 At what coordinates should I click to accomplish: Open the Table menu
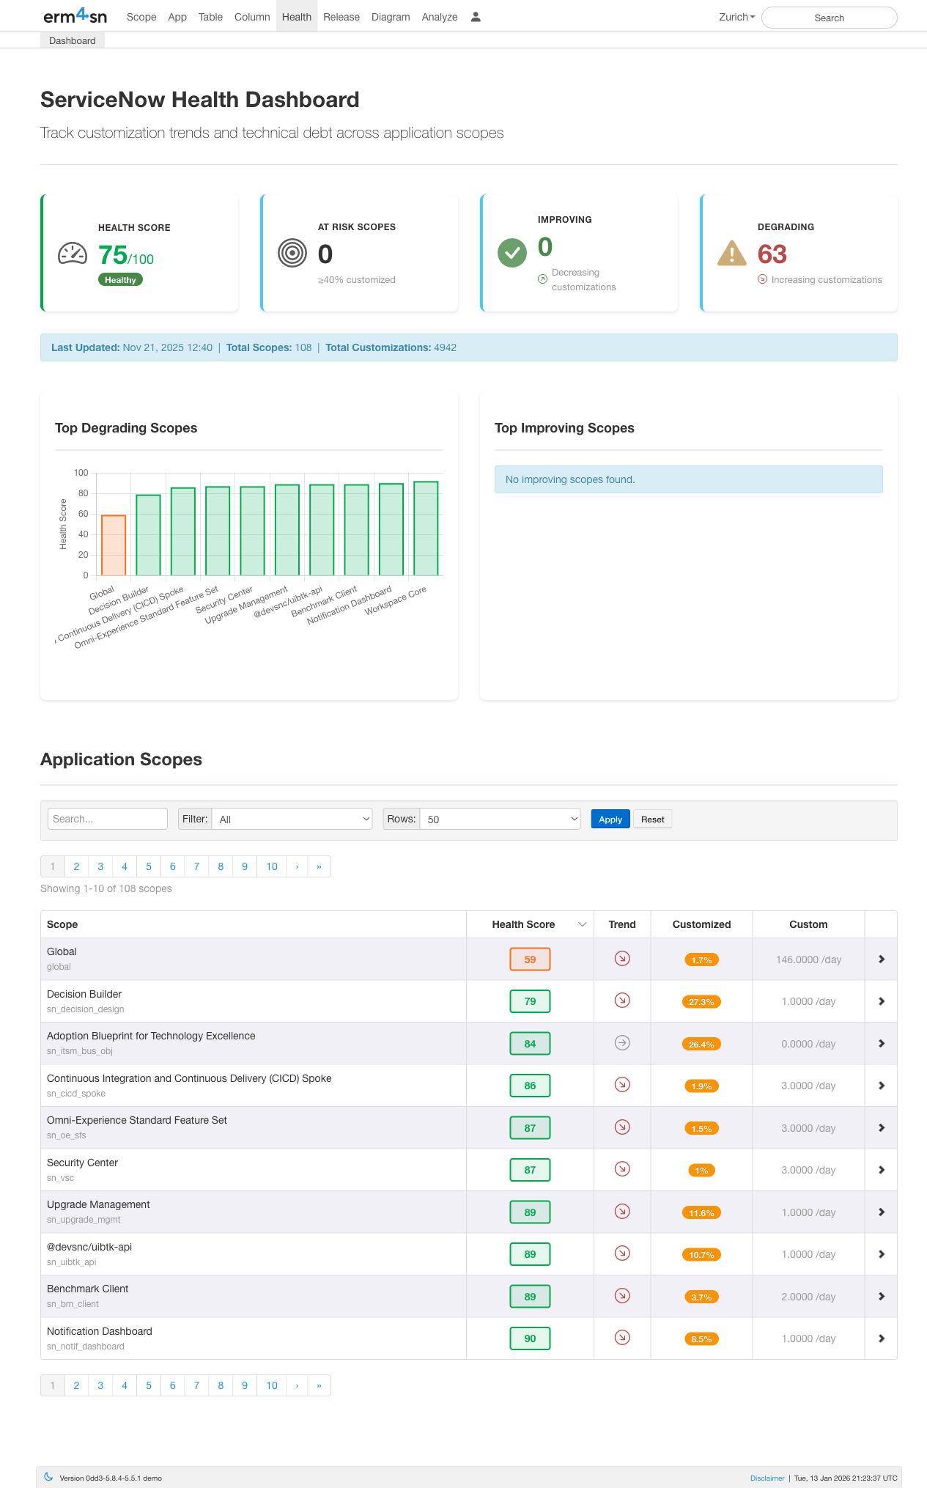210,17
